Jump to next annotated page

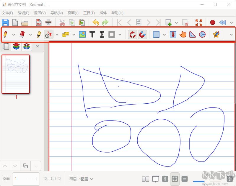139,23
